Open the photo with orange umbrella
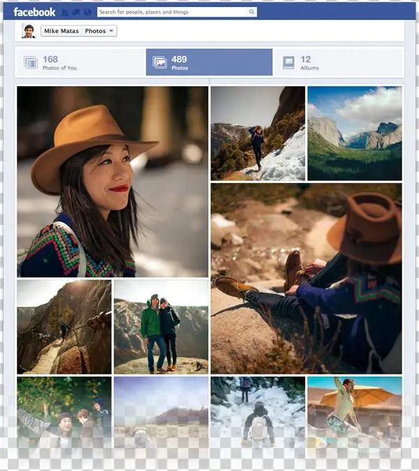The height and width of the screenshot is (471, 419). pos(355,411)
